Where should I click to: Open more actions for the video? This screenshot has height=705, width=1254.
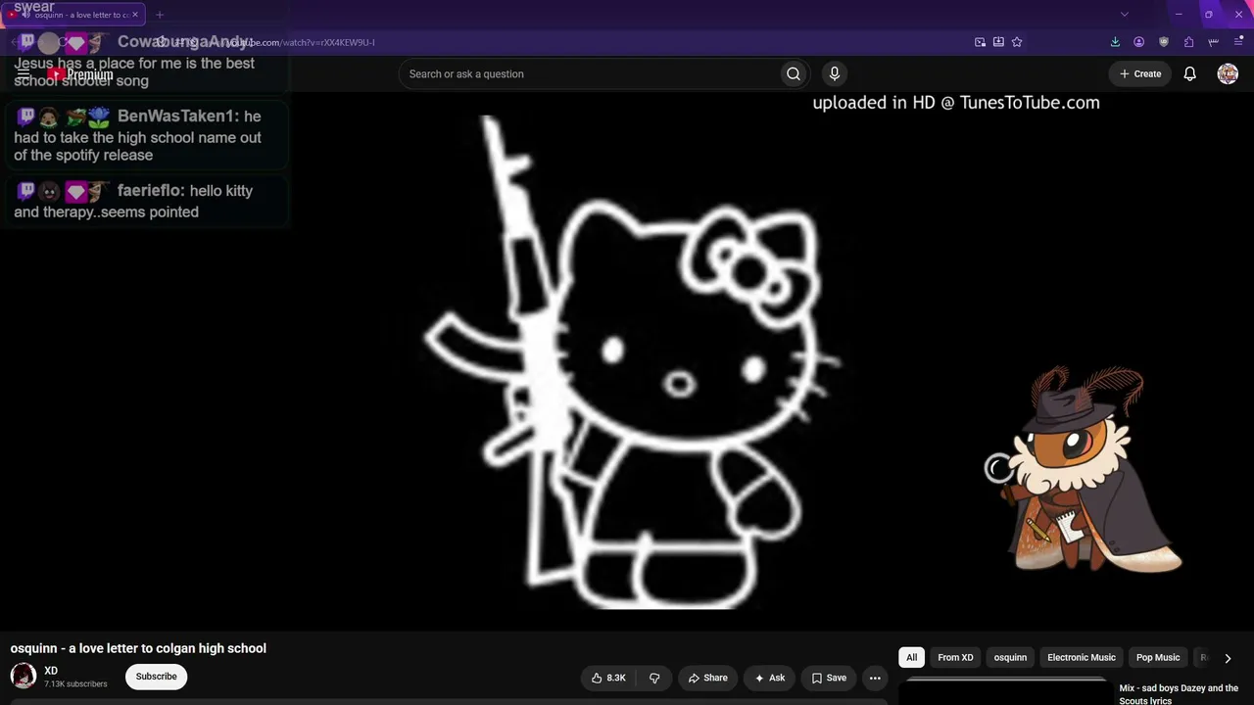pyautogui.click(x=875, y=678)
